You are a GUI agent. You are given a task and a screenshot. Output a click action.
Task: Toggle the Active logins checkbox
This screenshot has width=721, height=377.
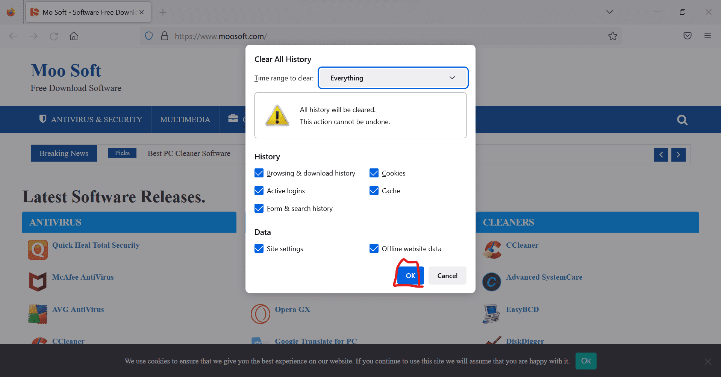point(259,191)
